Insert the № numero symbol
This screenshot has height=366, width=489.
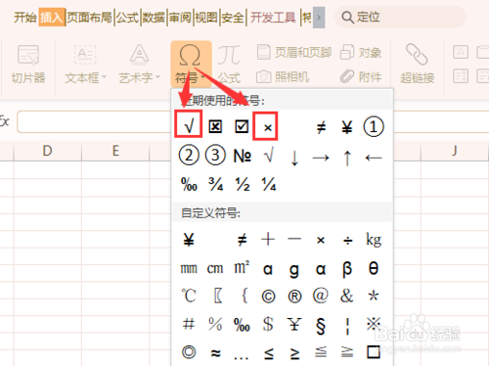point(243,156)
